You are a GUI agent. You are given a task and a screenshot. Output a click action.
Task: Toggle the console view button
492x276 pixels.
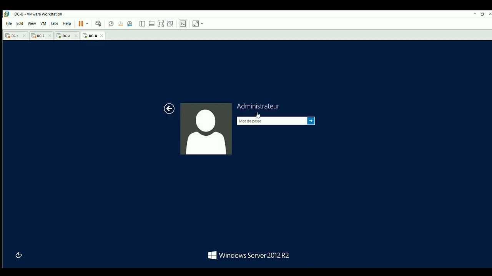click(183, 24)
